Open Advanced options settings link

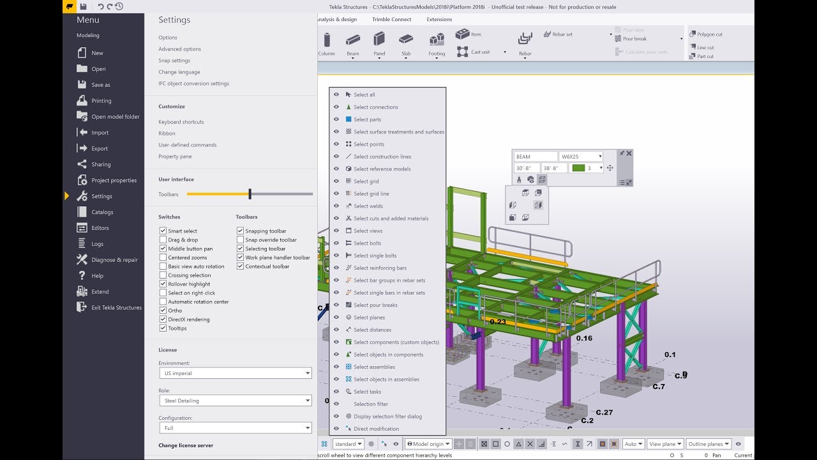[180, 49]
